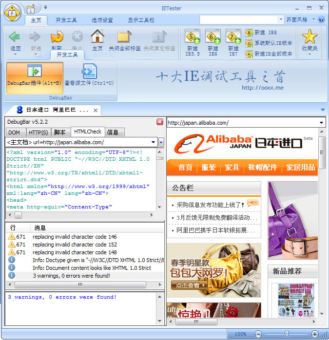The image size is (329, 340).
Task: Switch to the 主页 ribbon tab
Action: tap(36, 20)
